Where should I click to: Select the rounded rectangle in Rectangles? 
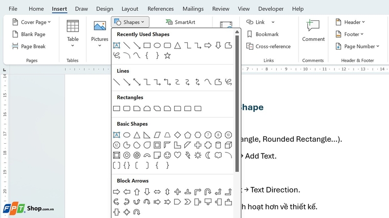(x=127, y=108)
